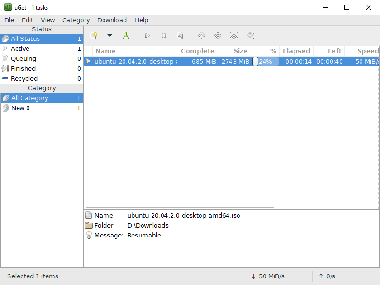Click the 24% progress bar
The image size is (380, 285).
[x=266, y=61]
